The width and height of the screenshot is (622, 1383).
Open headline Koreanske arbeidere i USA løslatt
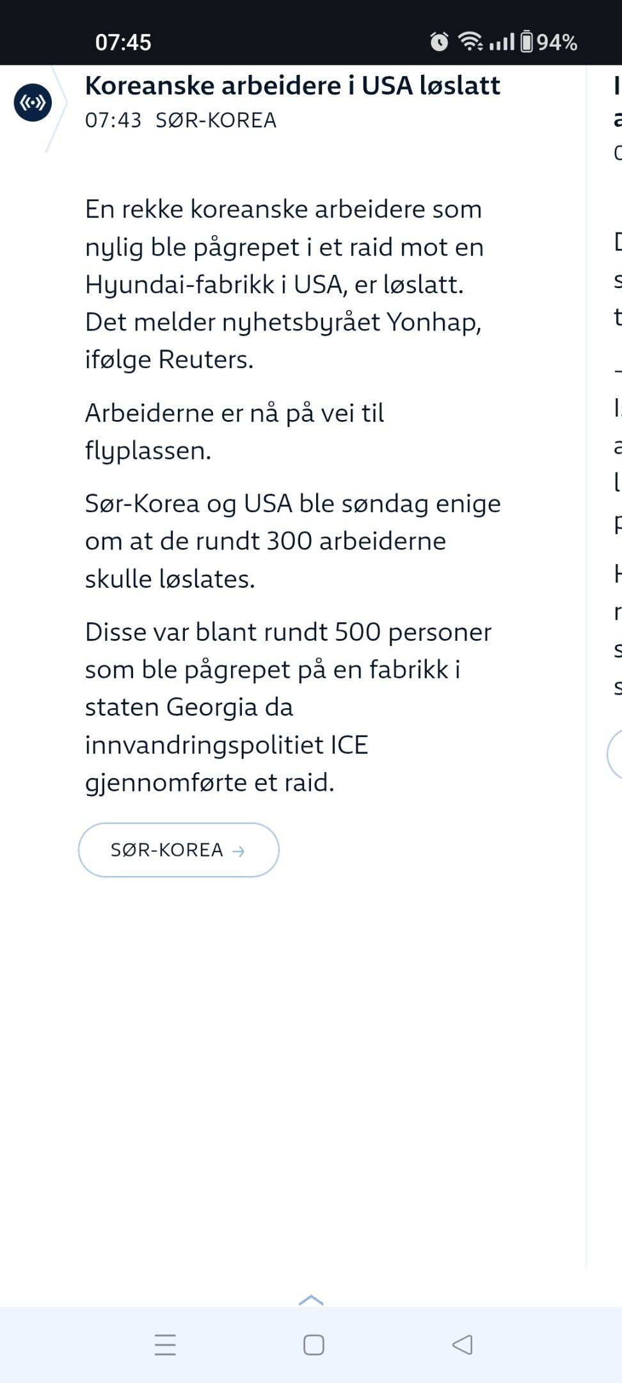click(x=292, y=86)
